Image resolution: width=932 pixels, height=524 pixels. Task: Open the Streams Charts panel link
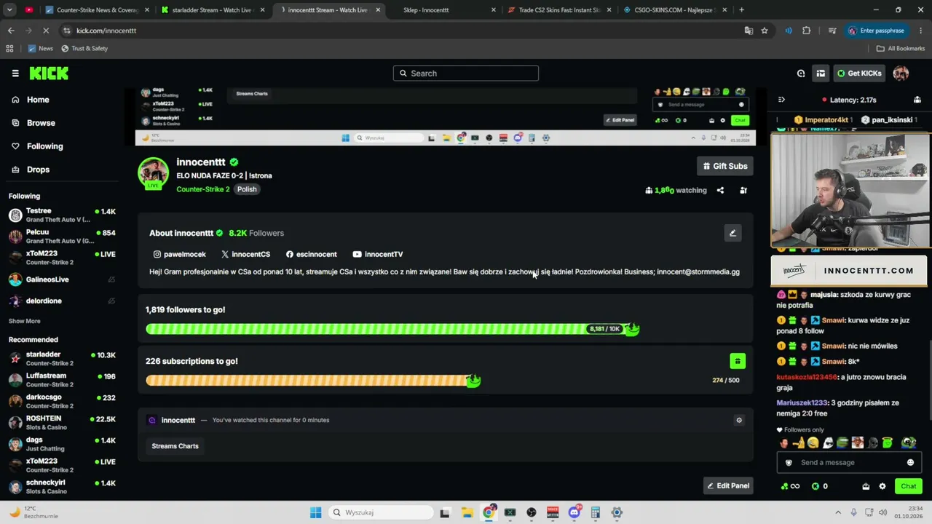point(175,446)
